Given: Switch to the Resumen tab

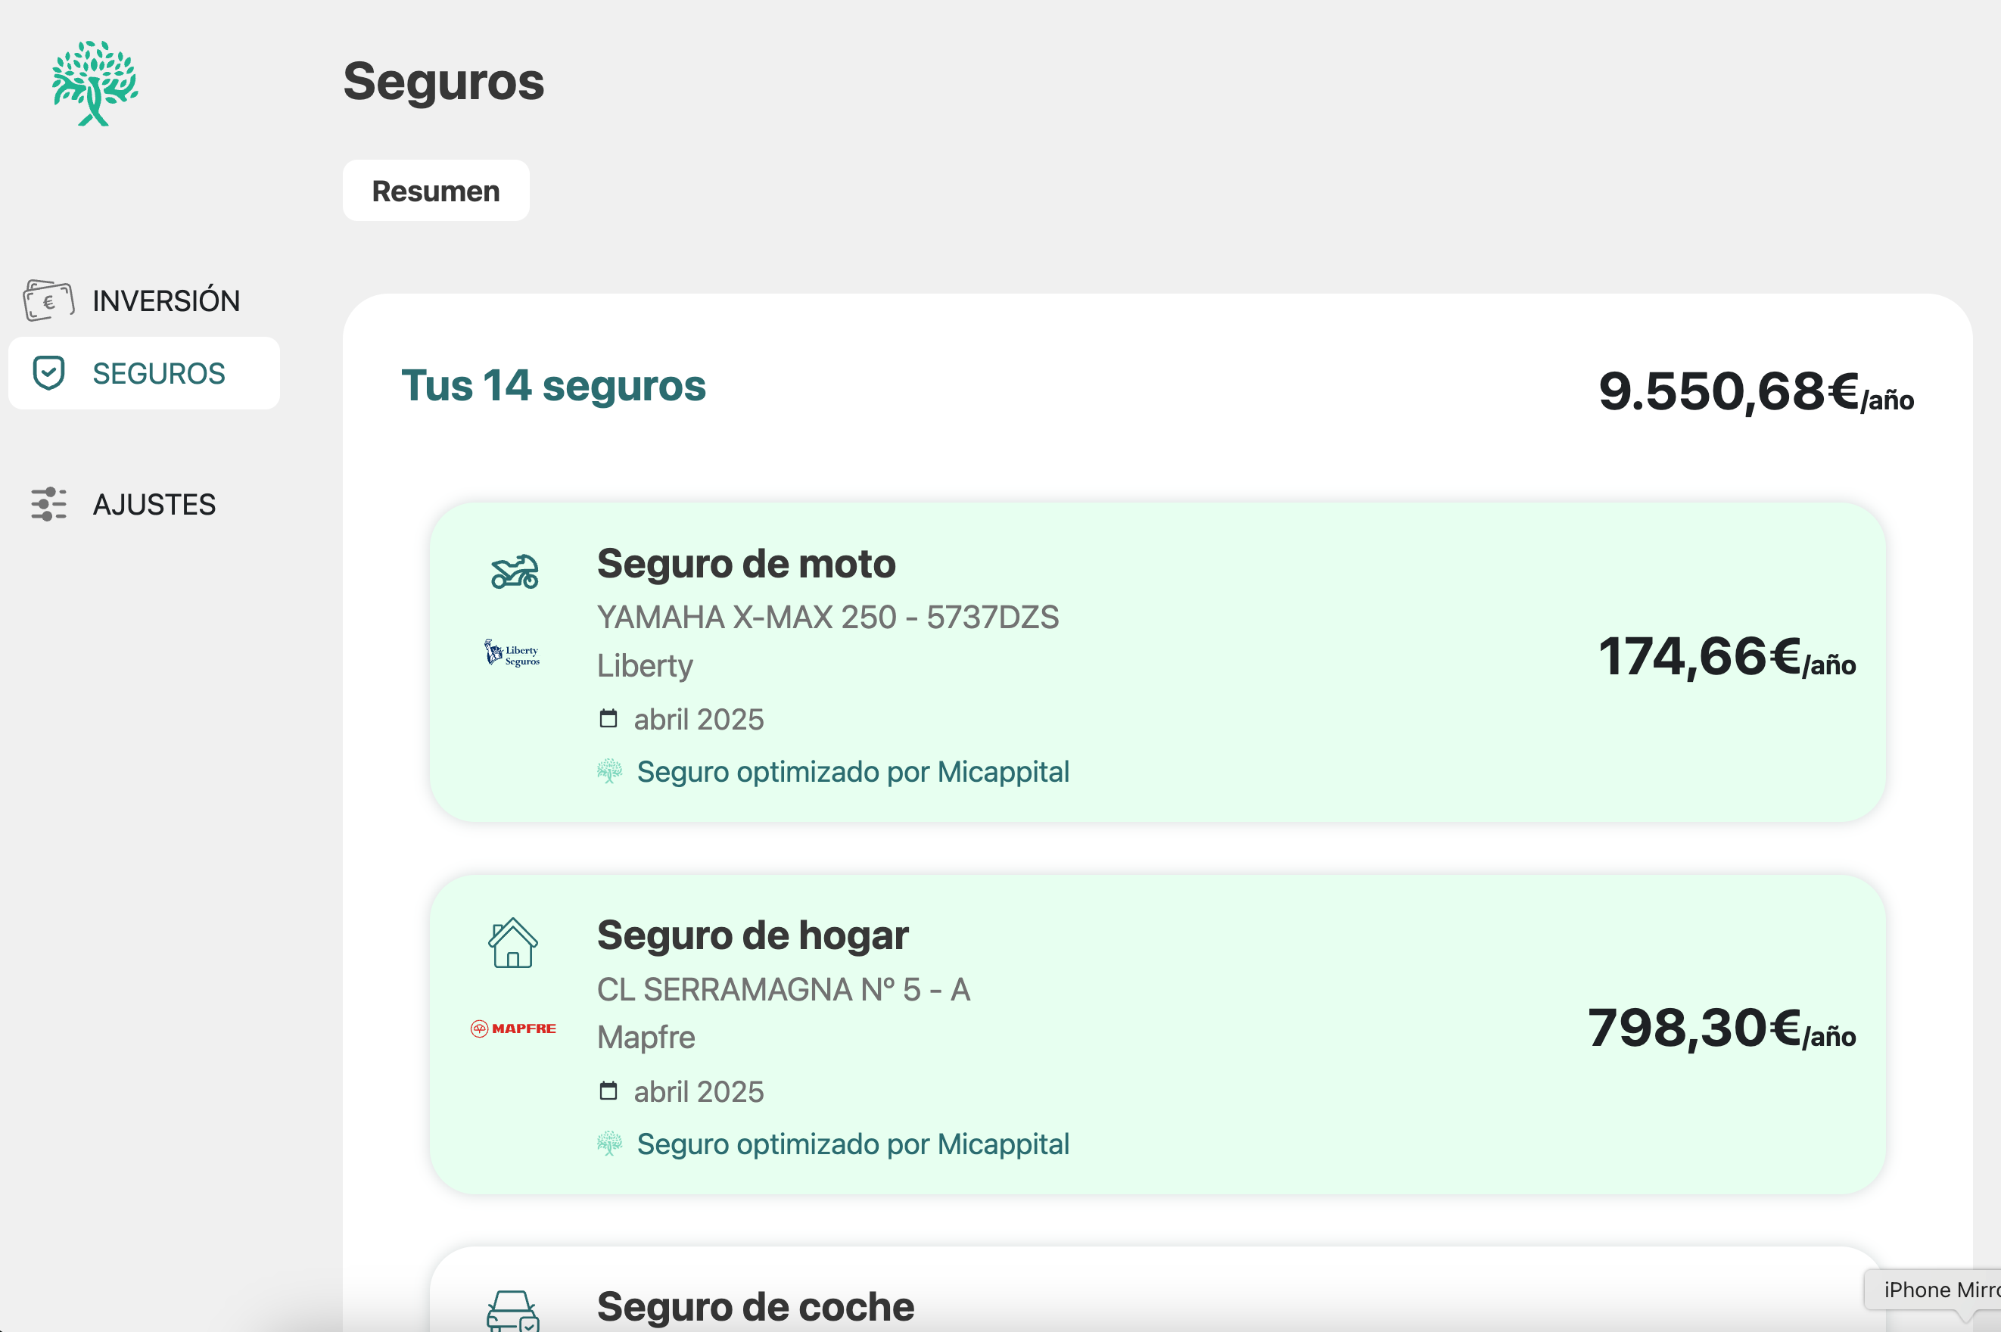Looking at the screenshot, I should [x=436, y=191].
